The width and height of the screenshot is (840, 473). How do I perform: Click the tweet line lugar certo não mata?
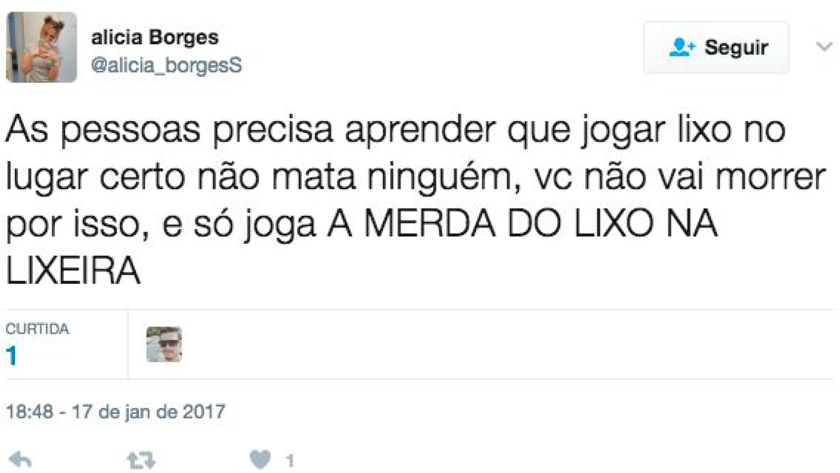pyautogui.click(x=416, y=177)
